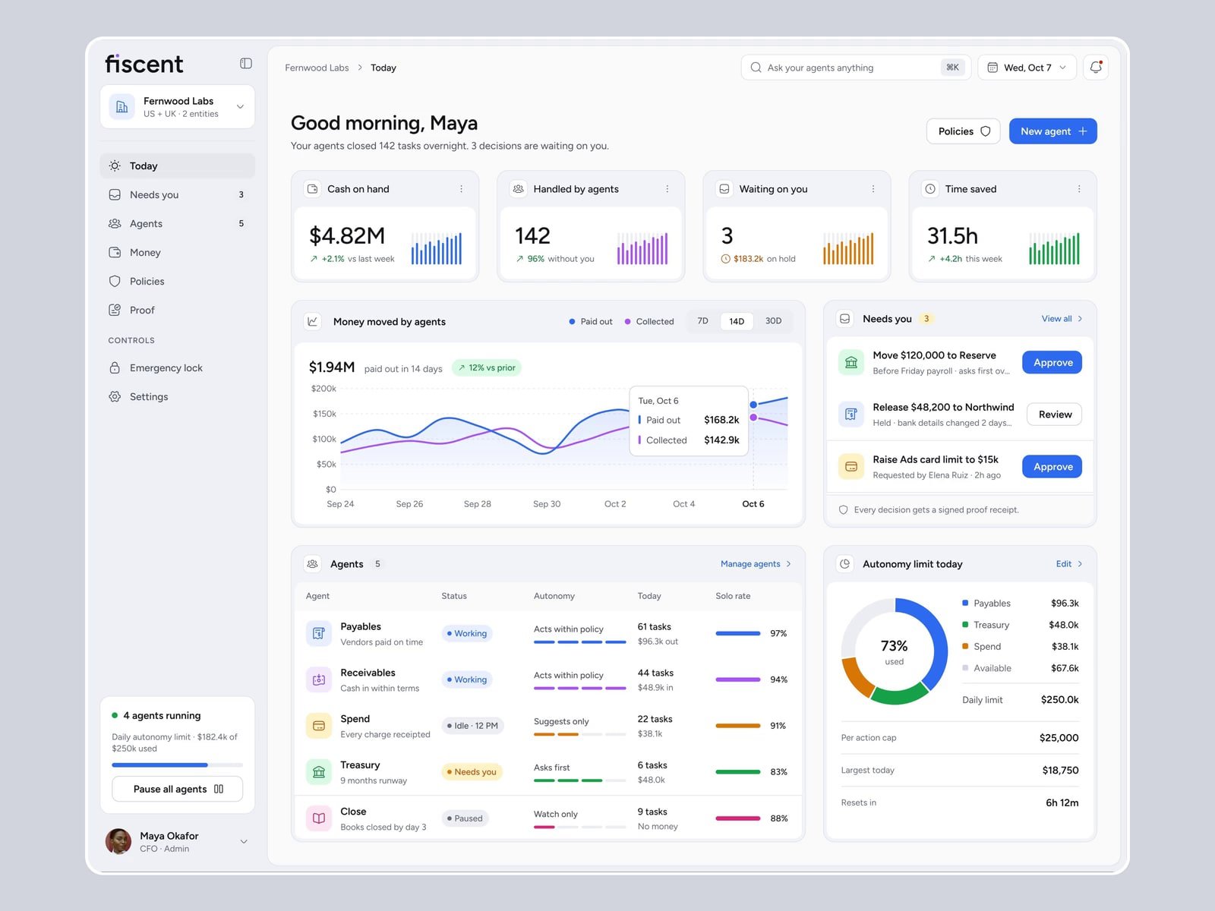Click the Fernwood Labs breadcrumb
This screenshot has height=911, width=1215.
(317, 68)
